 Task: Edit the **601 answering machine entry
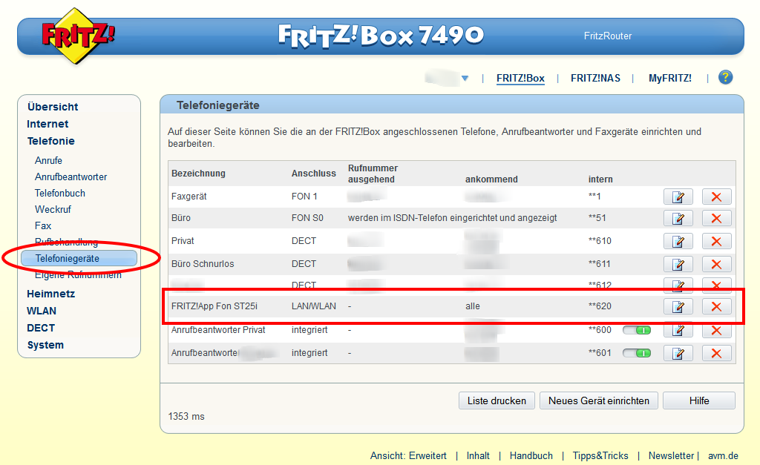678,354
